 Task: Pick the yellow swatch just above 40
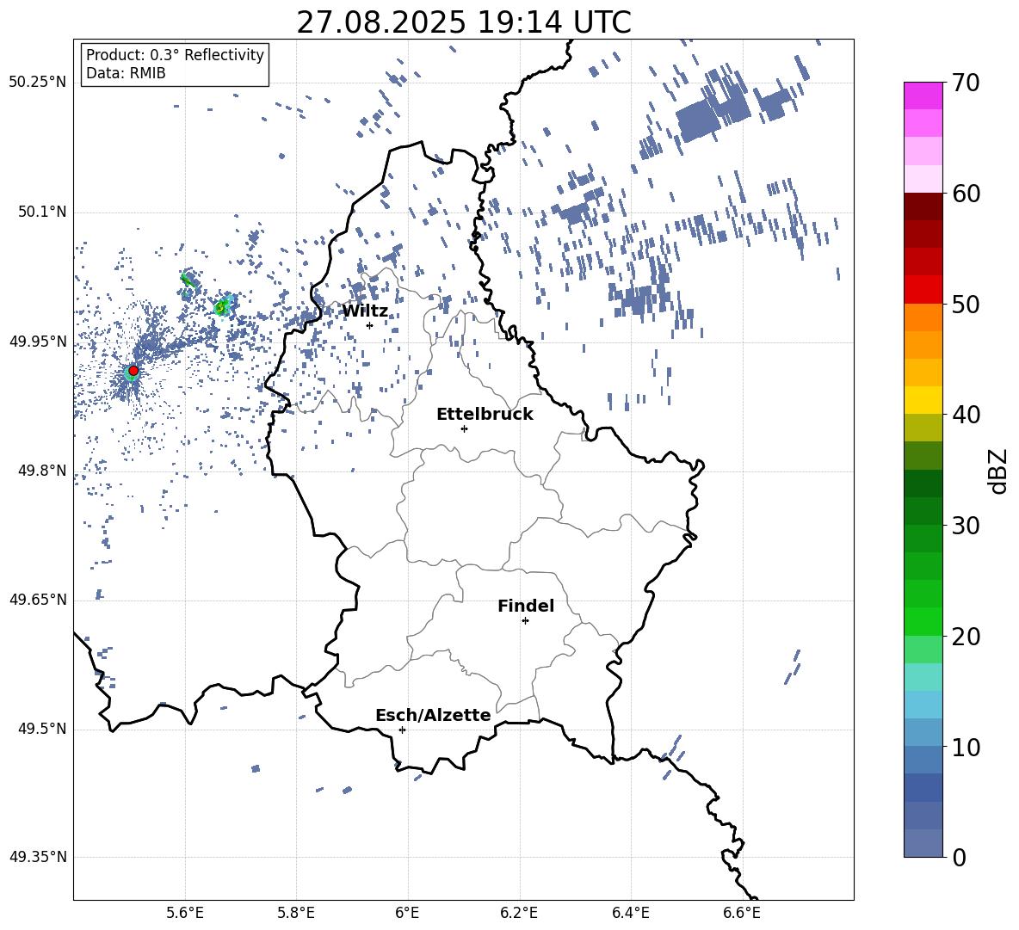(923, 400)
